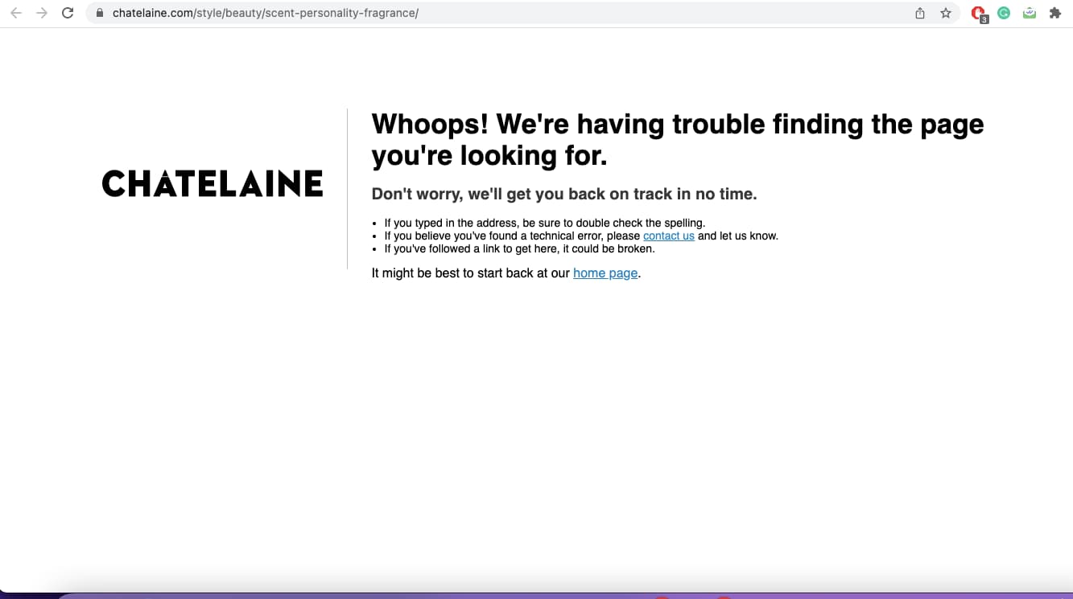The width and height of the screenshot is (1073, 599).
Task: Go back to the previous page
Action: coord(16,13)
